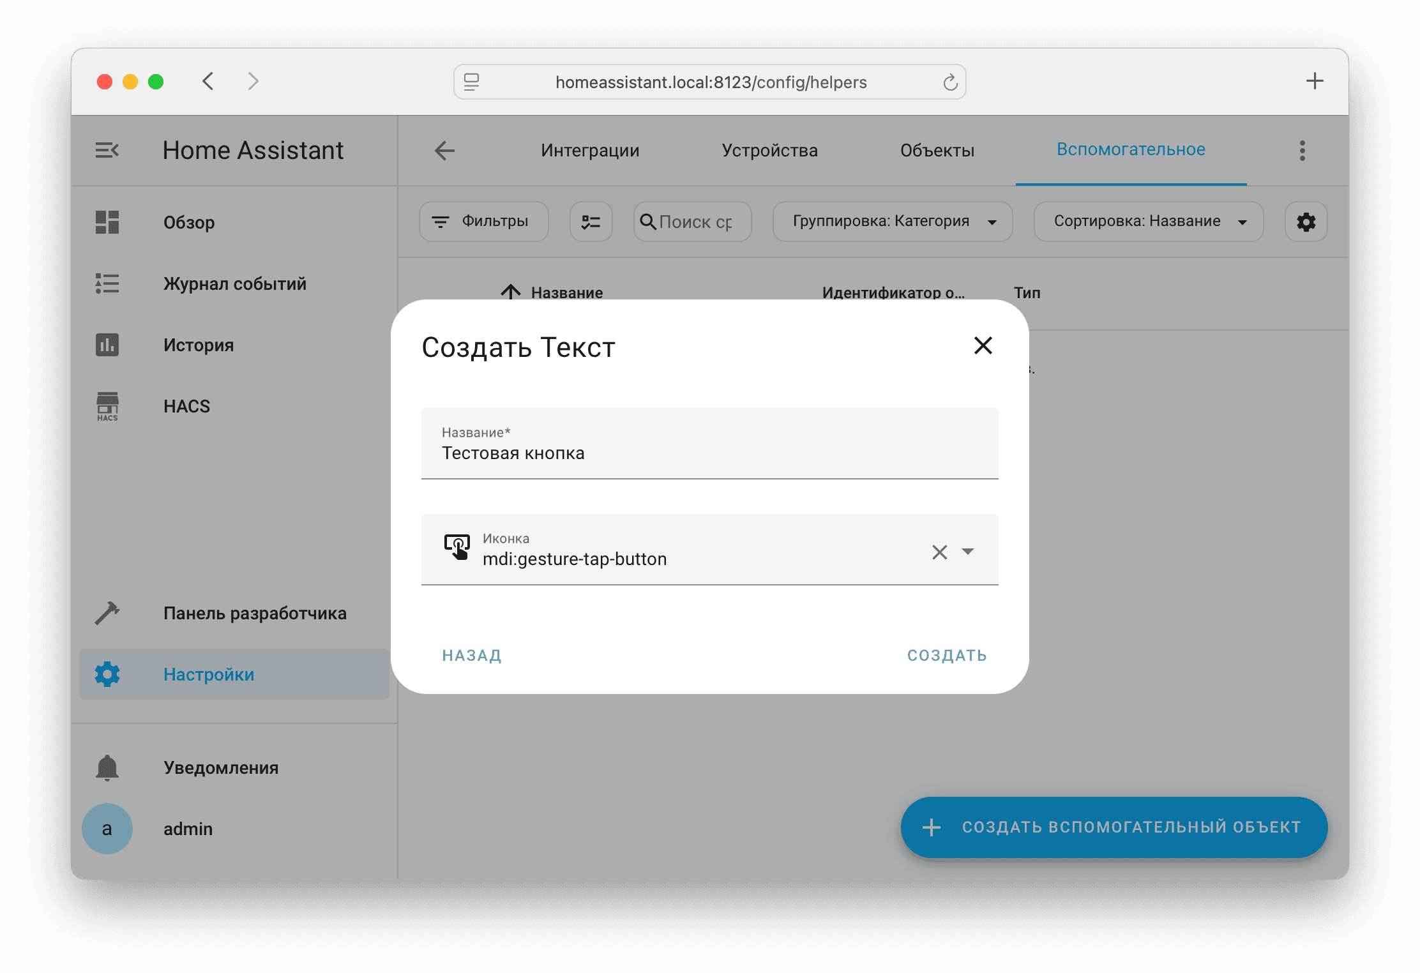
Task: Click the notifications bell icon
Action: 107,767
